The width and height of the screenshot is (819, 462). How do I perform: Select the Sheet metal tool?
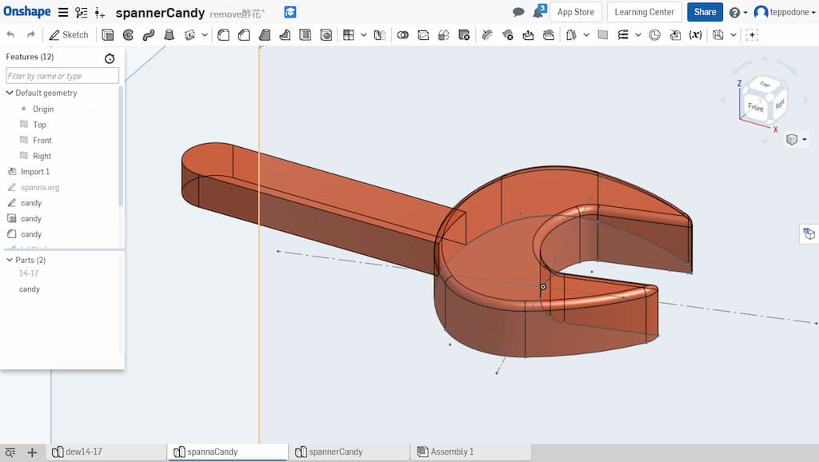[718, 35]
